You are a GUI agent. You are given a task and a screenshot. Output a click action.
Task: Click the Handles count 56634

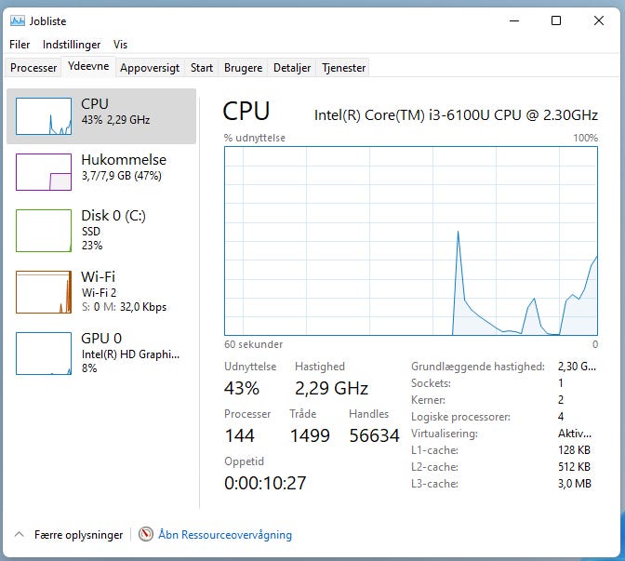(374, 435)
